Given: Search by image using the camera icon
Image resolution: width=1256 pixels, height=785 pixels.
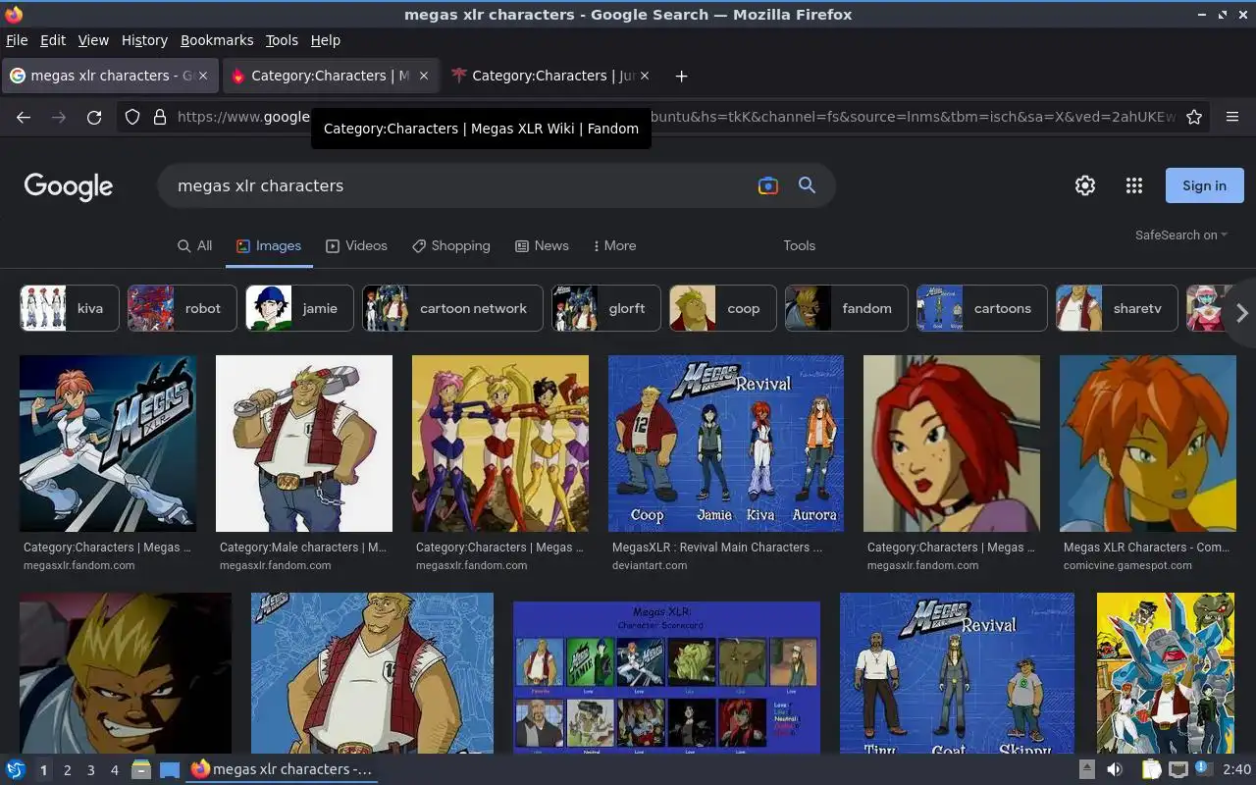Looking at the screenshot, I should pyautogui.click(x=768, y=185).
